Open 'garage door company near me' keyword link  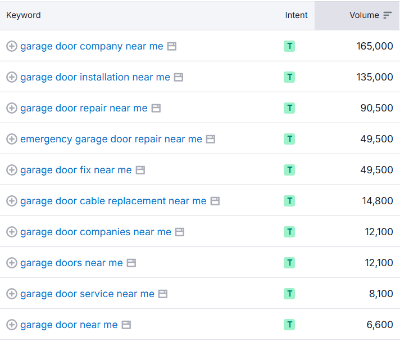point(92,47)
